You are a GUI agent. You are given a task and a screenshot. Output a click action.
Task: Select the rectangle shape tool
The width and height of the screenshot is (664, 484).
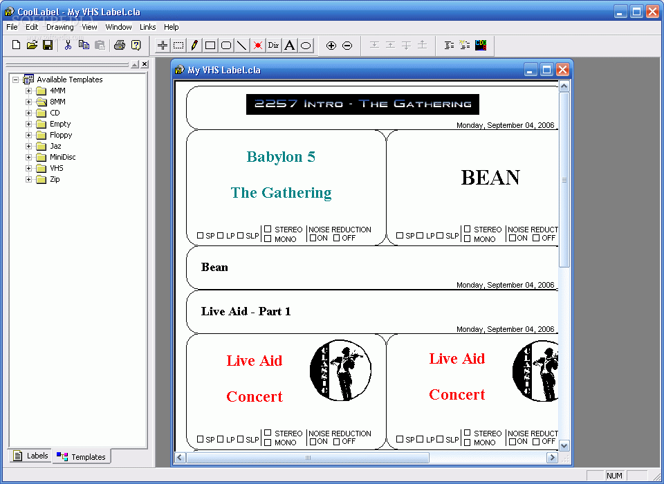[210, 46]
